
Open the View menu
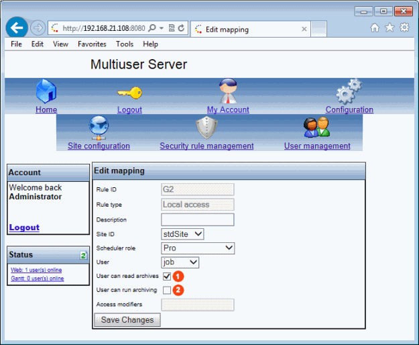tap(60, 44)
